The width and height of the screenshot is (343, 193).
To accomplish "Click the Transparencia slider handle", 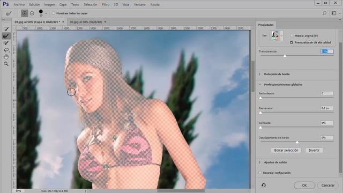I will (285, 56).
